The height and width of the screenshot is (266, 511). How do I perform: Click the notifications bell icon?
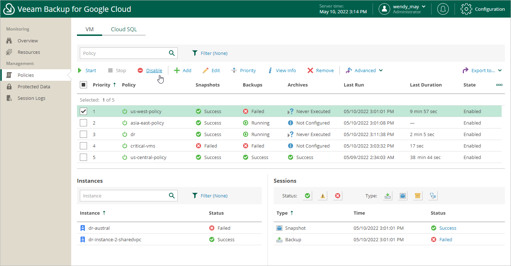pyautogui.click(x=443, y=9)
